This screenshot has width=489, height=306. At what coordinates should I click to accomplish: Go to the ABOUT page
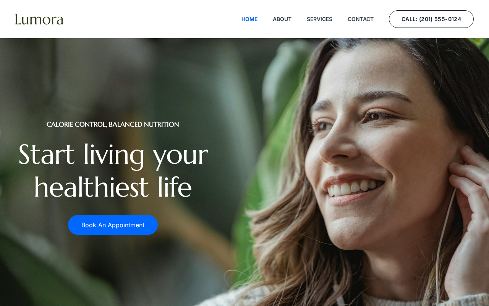click(282, 19)
